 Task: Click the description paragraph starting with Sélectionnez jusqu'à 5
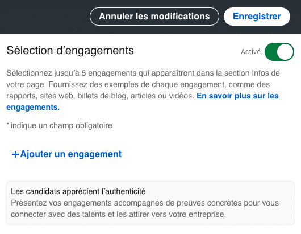click(x=143, y=90)
